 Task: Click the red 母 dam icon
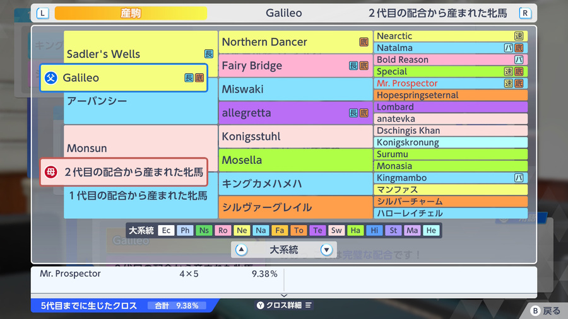[50, 172]
